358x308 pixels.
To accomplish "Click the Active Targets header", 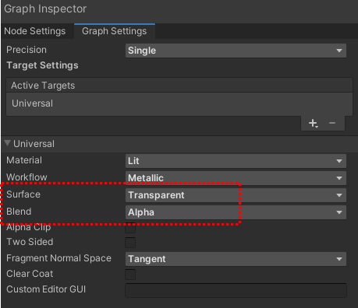I will 179,86.
